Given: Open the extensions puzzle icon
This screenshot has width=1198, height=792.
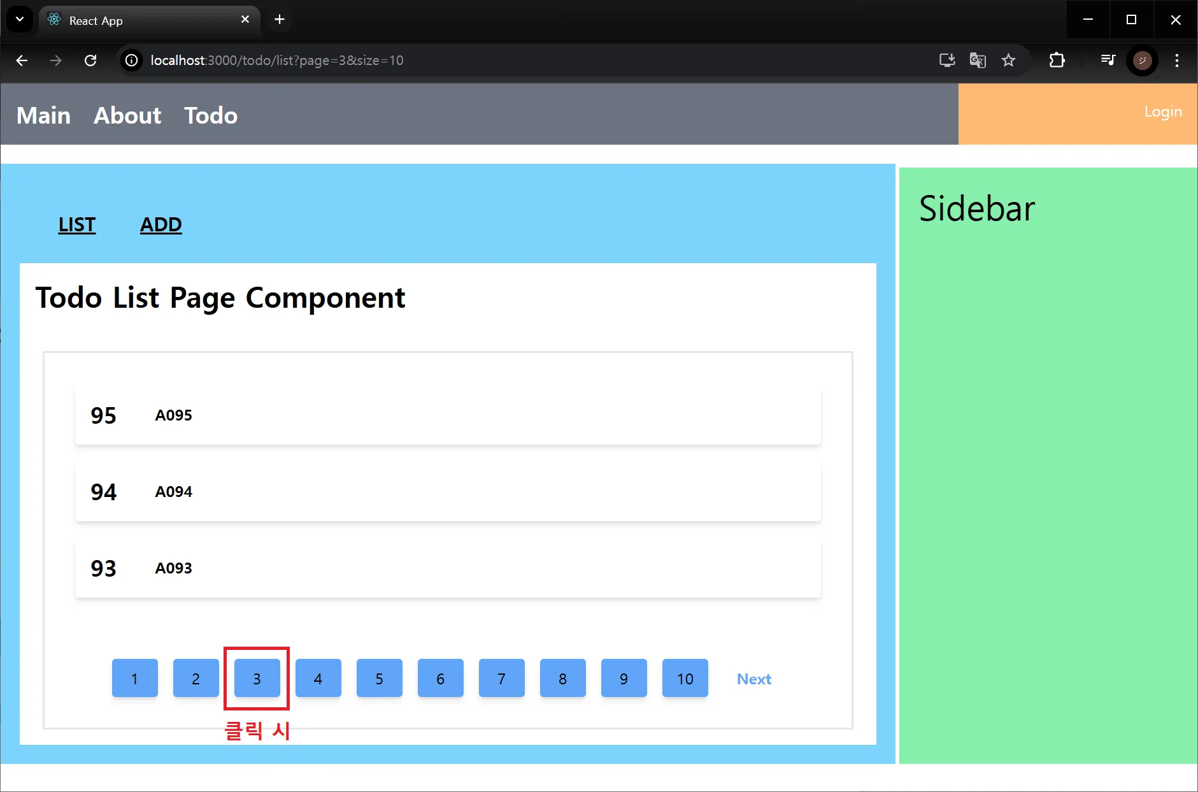Looking at the screenshot, I should coord(1057,61).
